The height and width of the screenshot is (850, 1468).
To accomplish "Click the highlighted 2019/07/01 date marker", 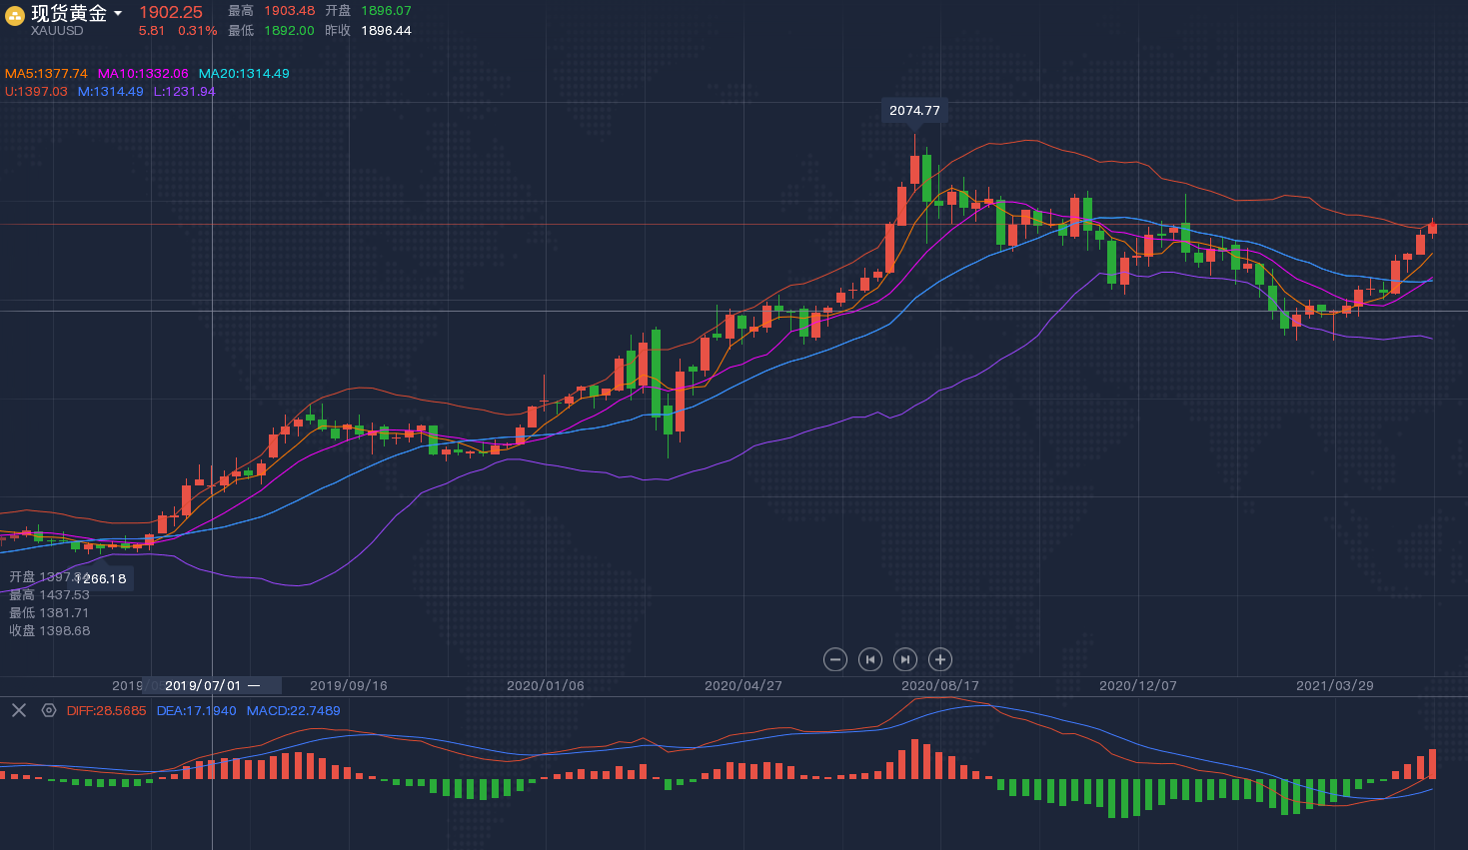I will click(204, 686).
